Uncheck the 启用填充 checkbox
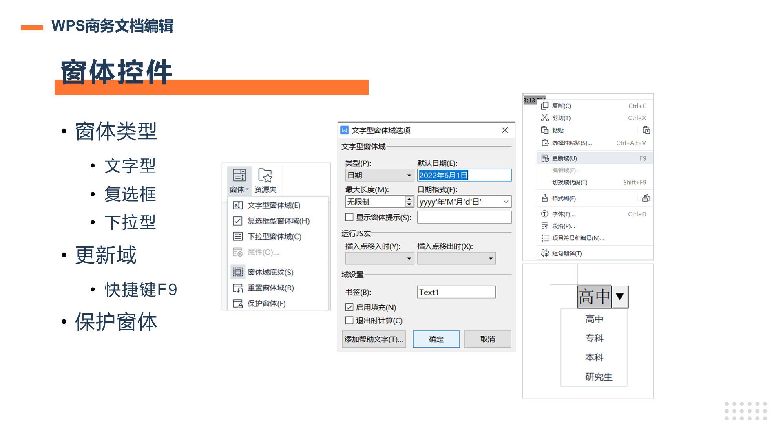The height and width of the screenshot is (440, 783). pyautogui.click(x=349, y=307)
